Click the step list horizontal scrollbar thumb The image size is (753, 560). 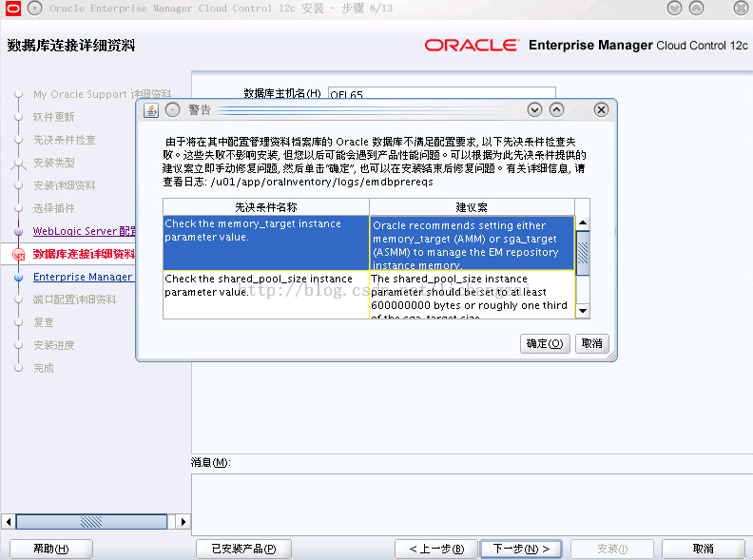91,522
